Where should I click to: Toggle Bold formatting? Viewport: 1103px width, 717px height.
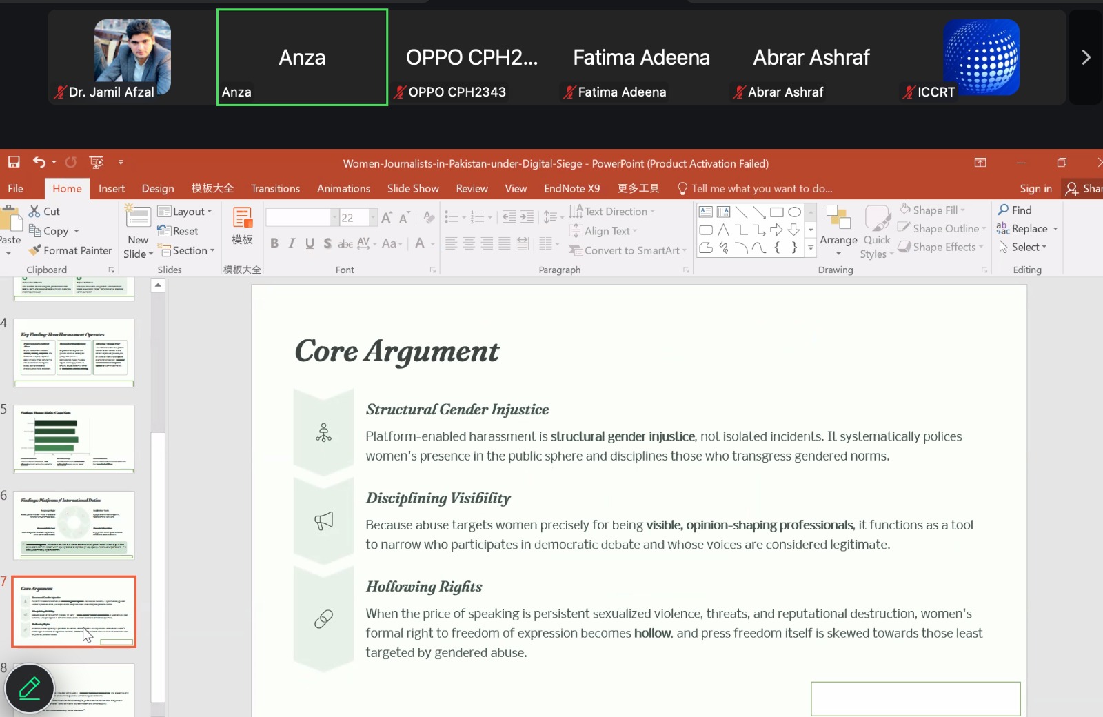pyautogui.click(x=274, y=243)
